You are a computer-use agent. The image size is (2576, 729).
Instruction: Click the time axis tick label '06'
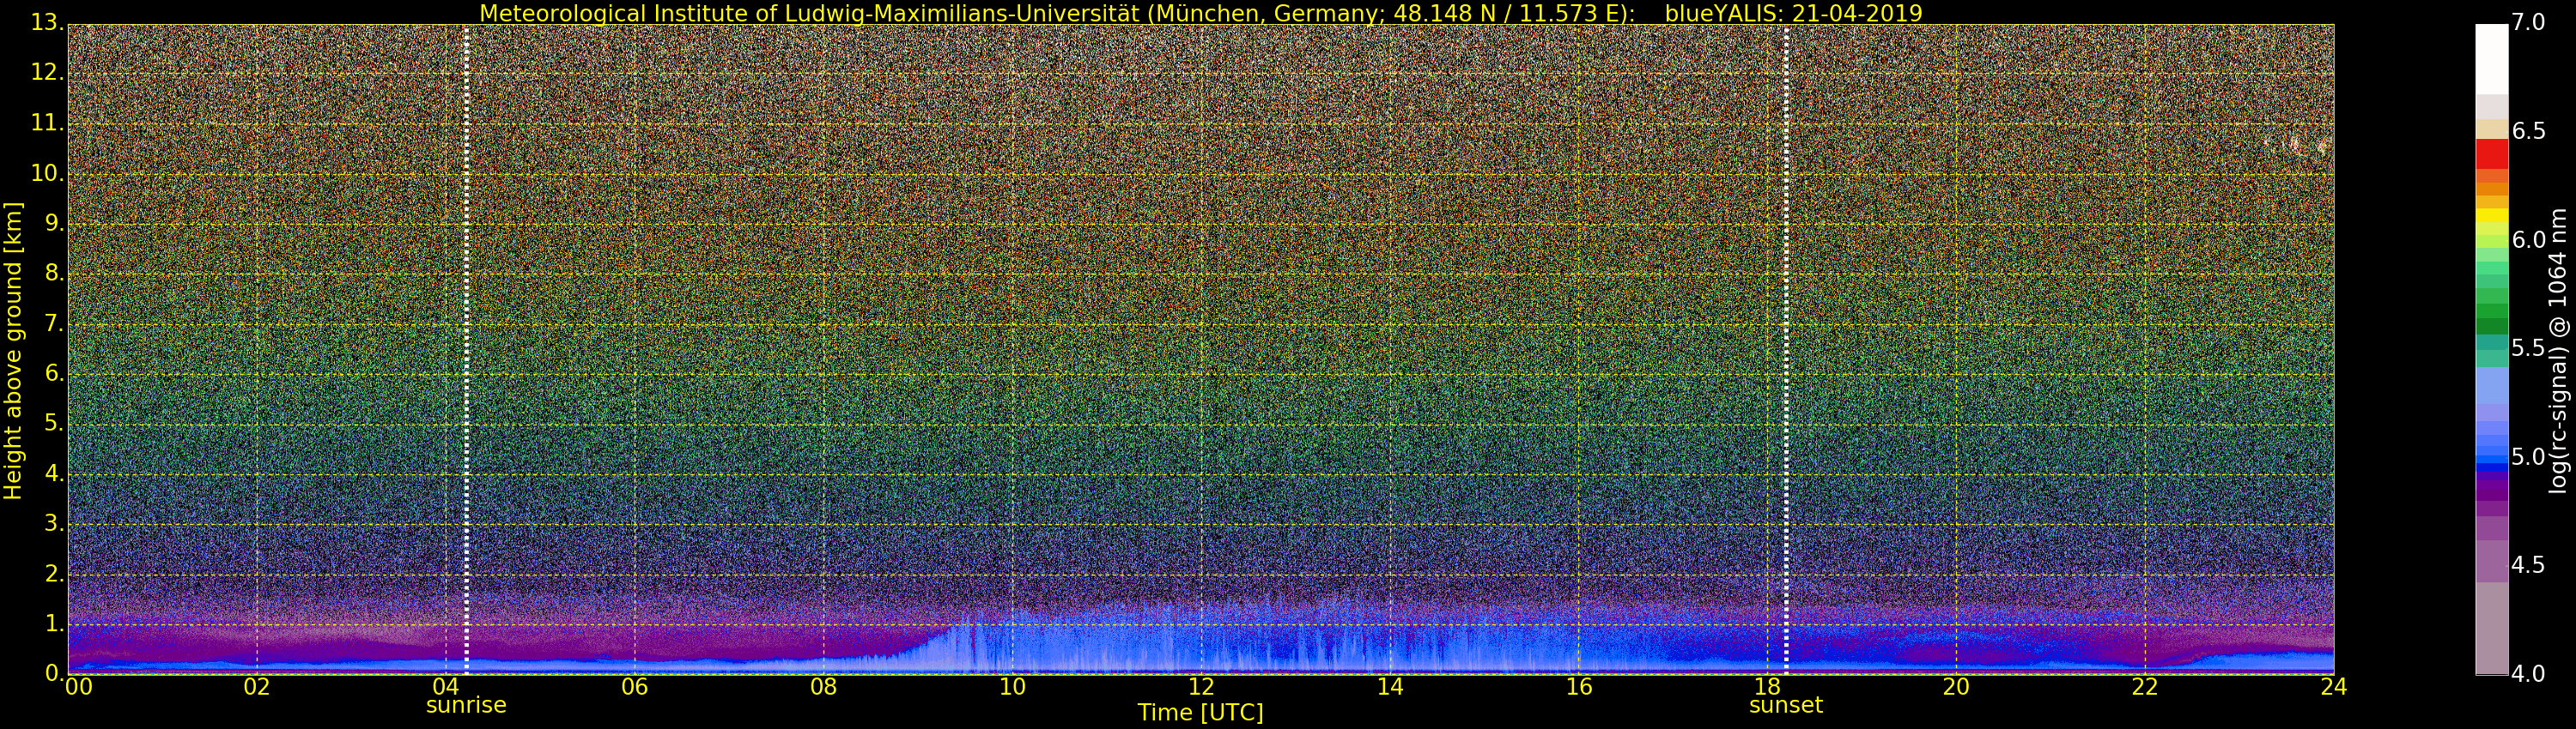[x=635, y=686]
